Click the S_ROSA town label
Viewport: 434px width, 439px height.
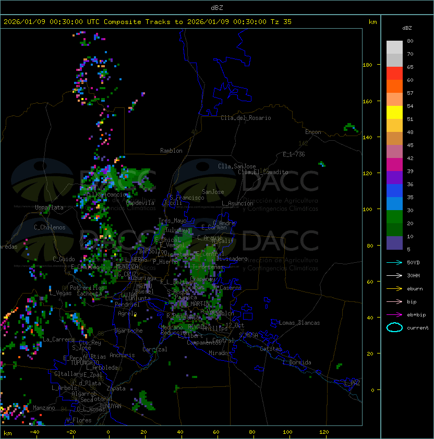click(248, 335)
